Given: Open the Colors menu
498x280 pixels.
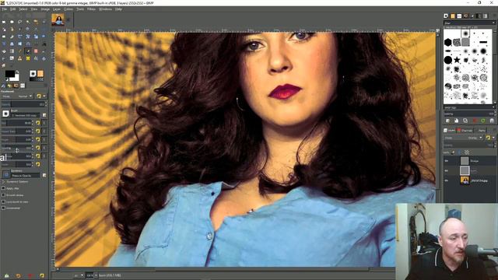Looking at the screenshot, I should coord(68,9).
